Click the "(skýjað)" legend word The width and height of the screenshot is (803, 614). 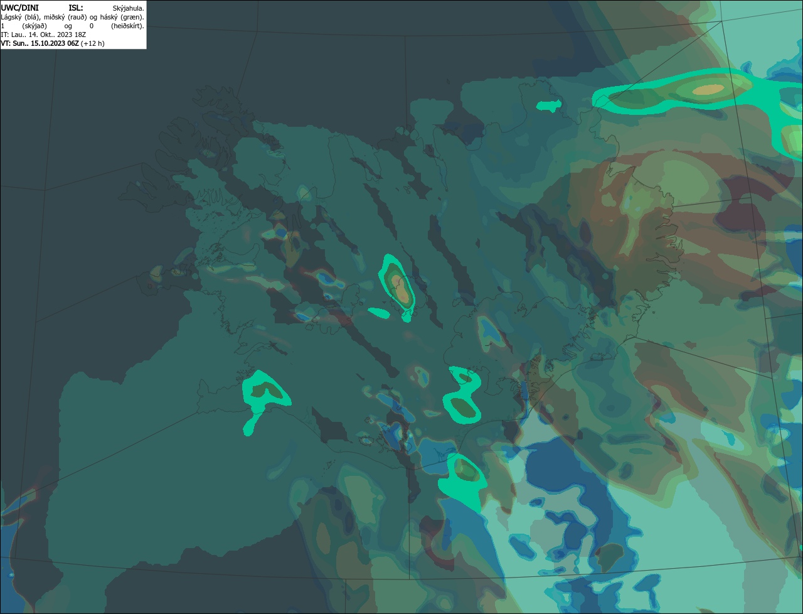click(35, 26)
